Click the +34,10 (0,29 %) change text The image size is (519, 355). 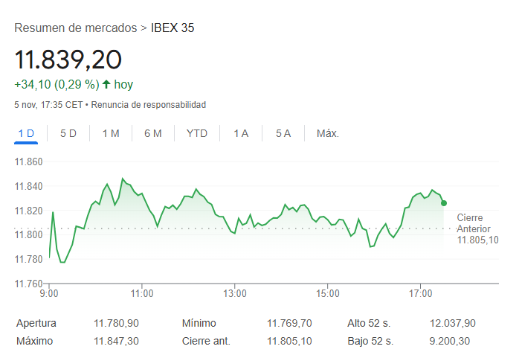[x=57, y=85]
